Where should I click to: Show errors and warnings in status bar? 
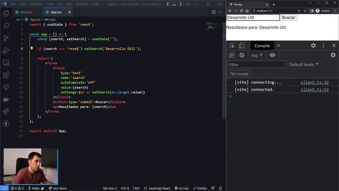(x=17, y=188)
